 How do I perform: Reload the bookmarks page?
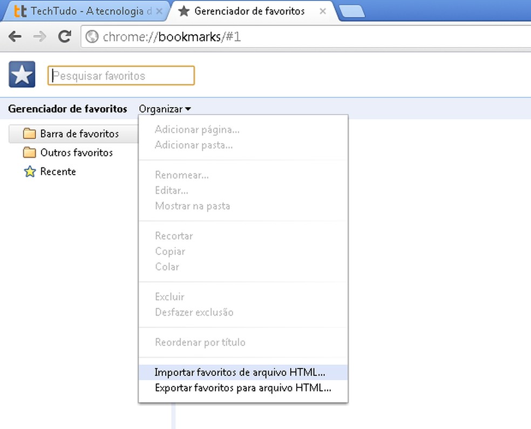click(x=64, y=37)
